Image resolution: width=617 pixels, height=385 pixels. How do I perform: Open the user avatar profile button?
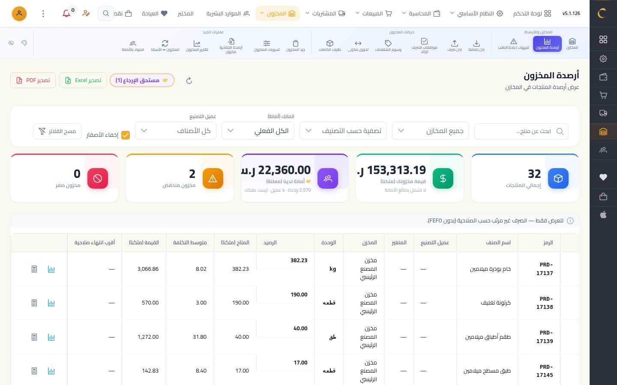click(x=19, y=14)
